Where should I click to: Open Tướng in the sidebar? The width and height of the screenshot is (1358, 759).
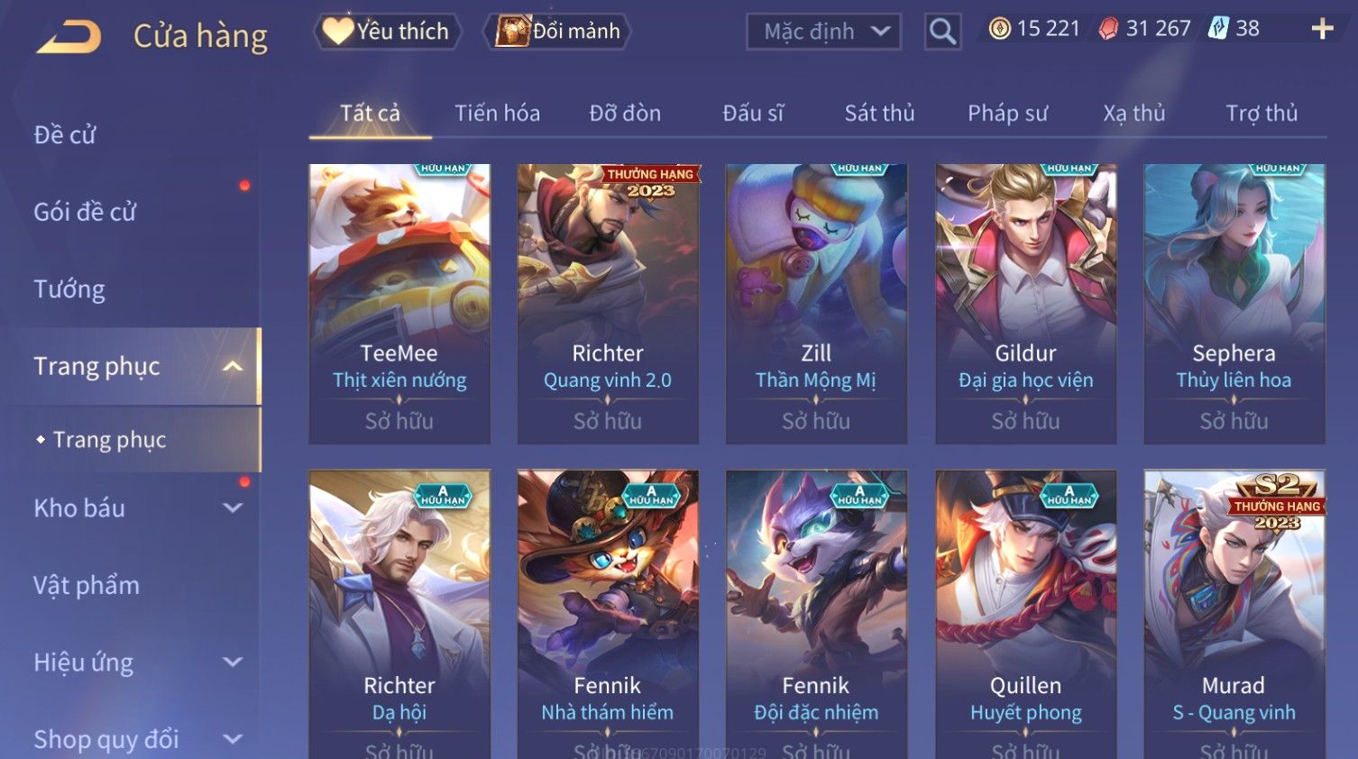click(69, 288)
